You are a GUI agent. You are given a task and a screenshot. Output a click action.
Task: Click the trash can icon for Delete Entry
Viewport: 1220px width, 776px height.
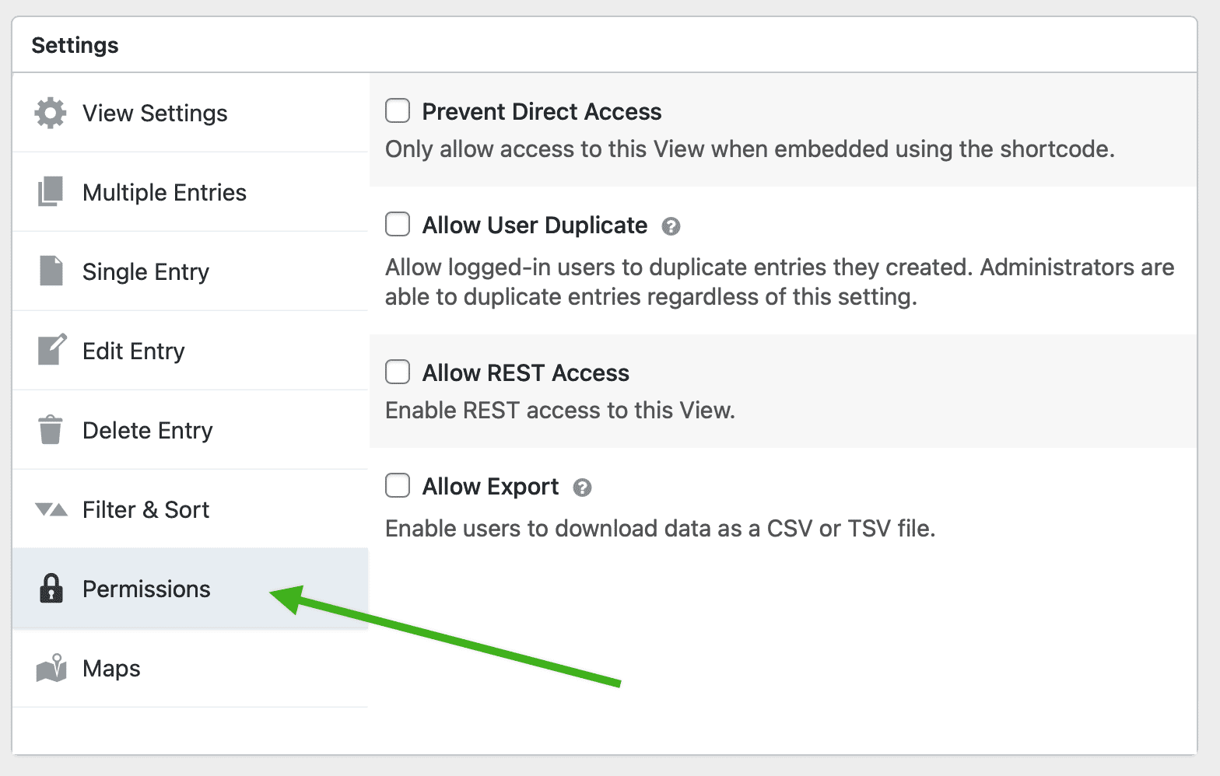point(50,430)
